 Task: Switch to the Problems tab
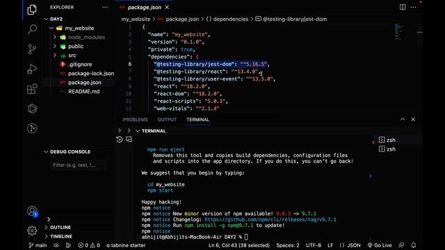point(135,119)
